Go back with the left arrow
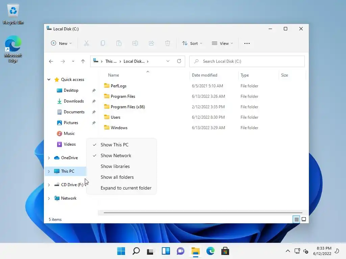The image size is (346, 259). click(51, 61)
